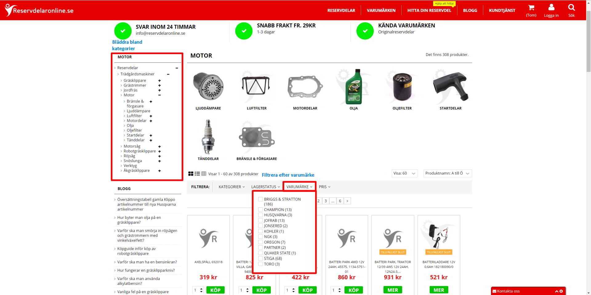The height and width of the screenshot is (295, 591).
Task: Go to pagination page 3
Action: click(x=325, y=201)
